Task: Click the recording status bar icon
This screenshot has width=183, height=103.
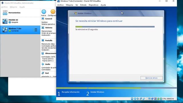Action: (x=152, y=99)
